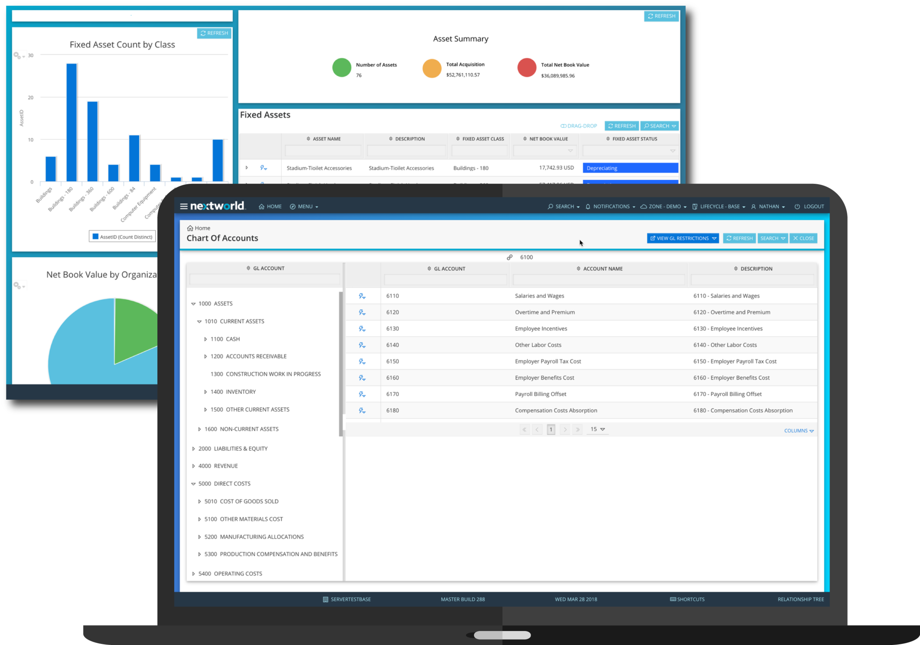
Task: Refresh Fixed Asset Count by Class chart
Action: coord(214,33)
